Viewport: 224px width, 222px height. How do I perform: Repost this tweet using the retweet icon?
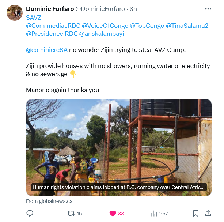click(72, 213)
